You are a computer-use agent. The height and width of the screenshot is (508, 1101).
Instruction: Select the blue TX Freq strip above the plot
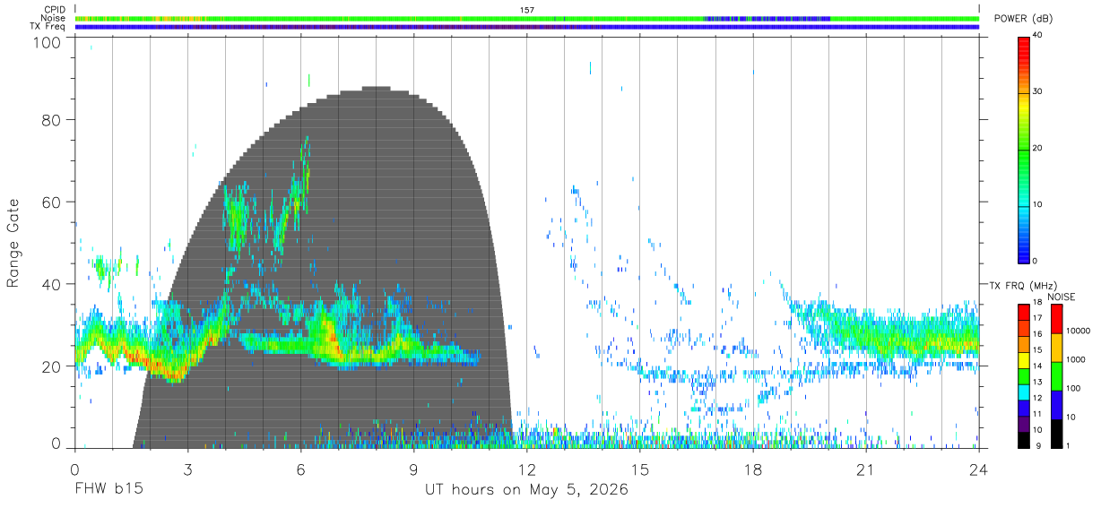point(527,27)
